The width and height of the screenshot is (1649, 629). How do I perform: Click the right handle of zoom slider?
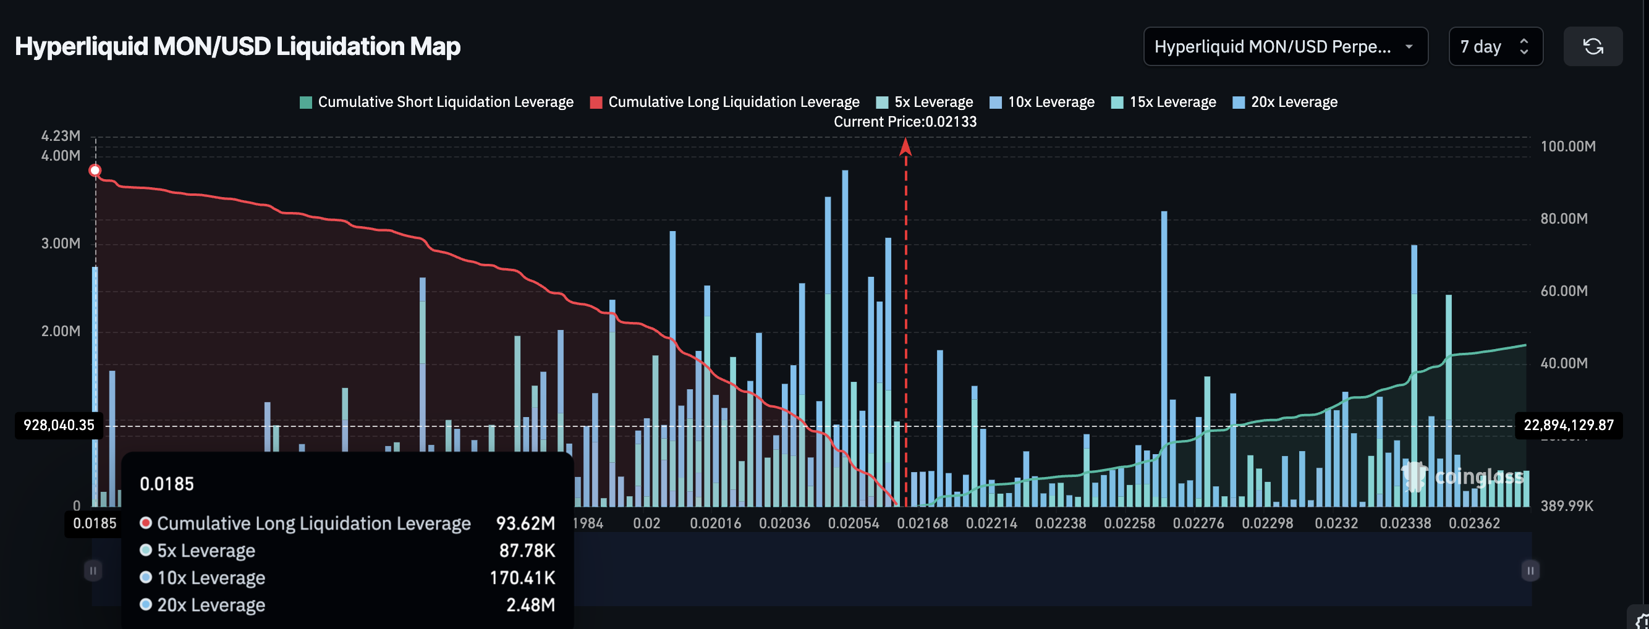pos(1530,570)
